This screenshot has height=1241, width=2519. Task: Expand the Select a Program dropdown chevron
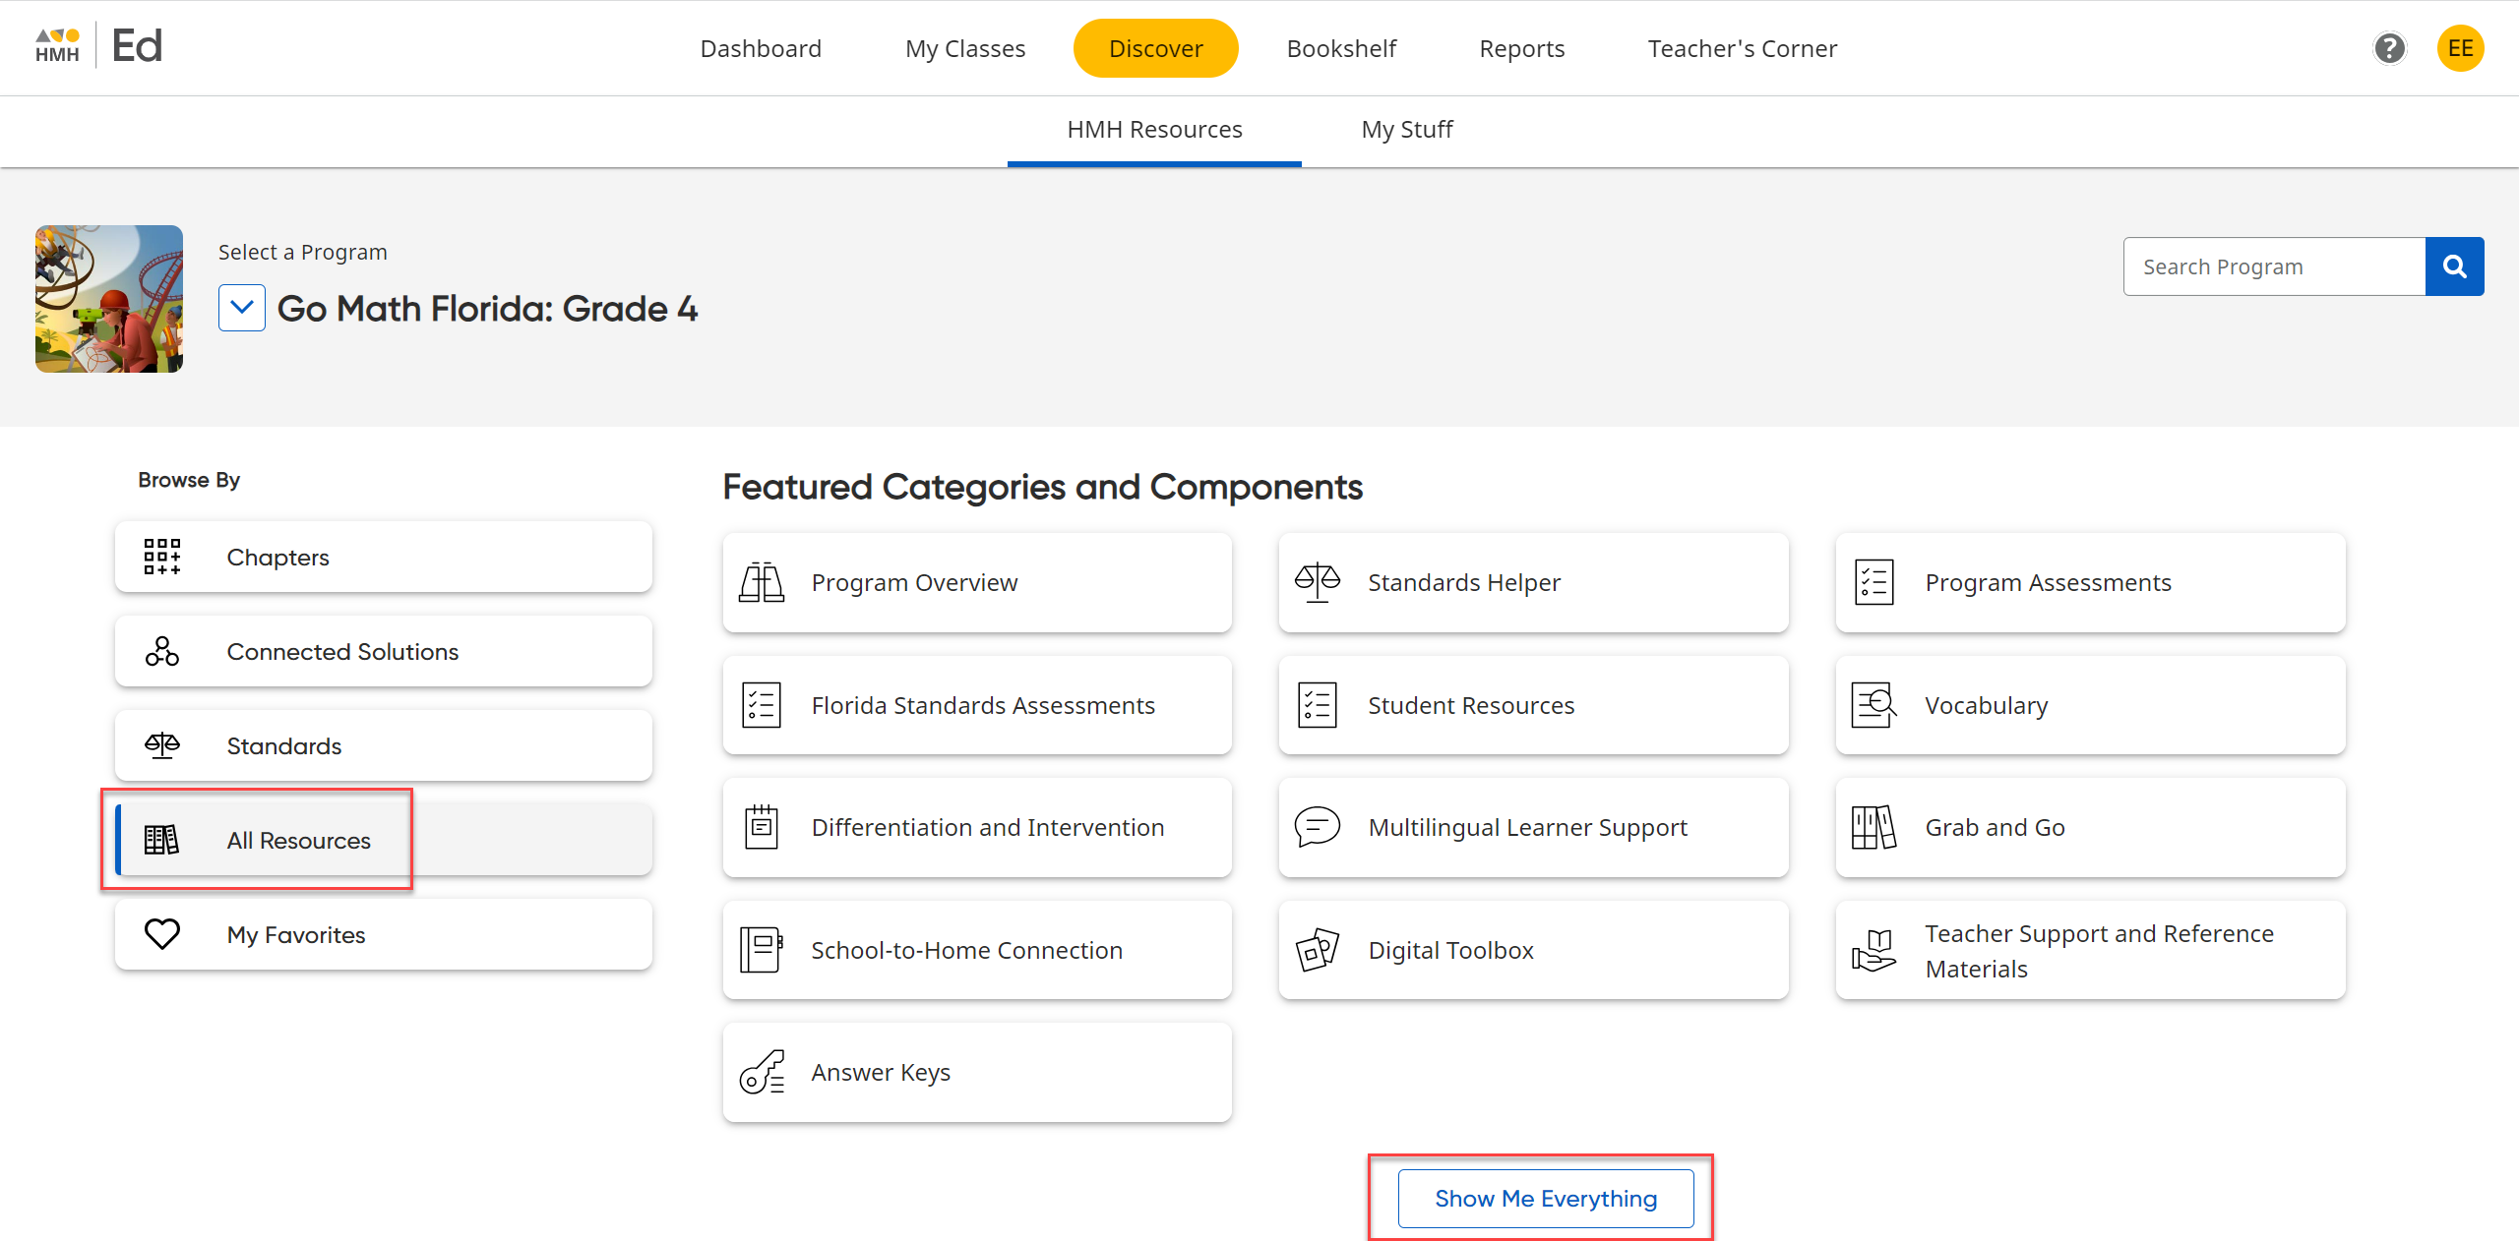(x=241, y=307)
